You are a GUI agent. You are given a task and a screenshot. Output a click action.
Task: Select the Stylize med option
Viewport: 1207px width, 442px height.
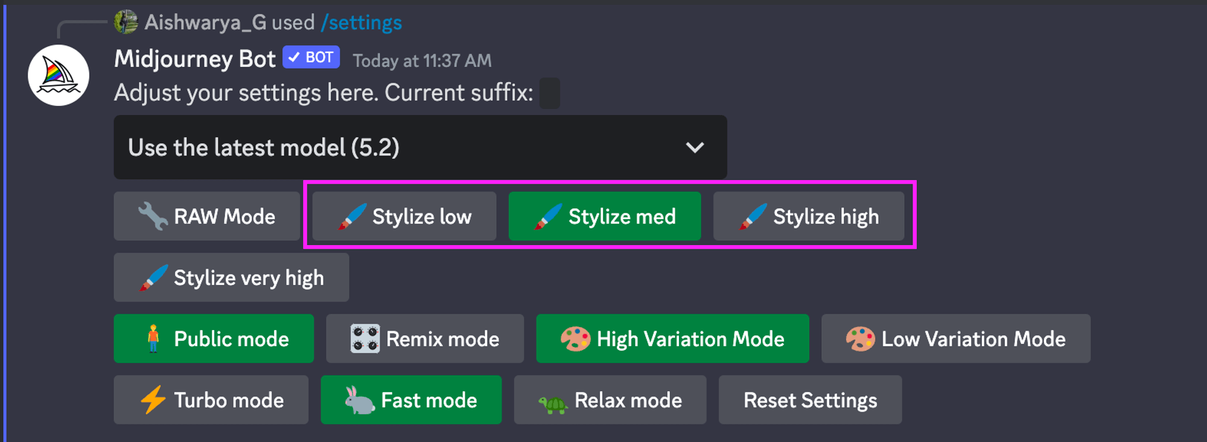(x=605, y=216)
